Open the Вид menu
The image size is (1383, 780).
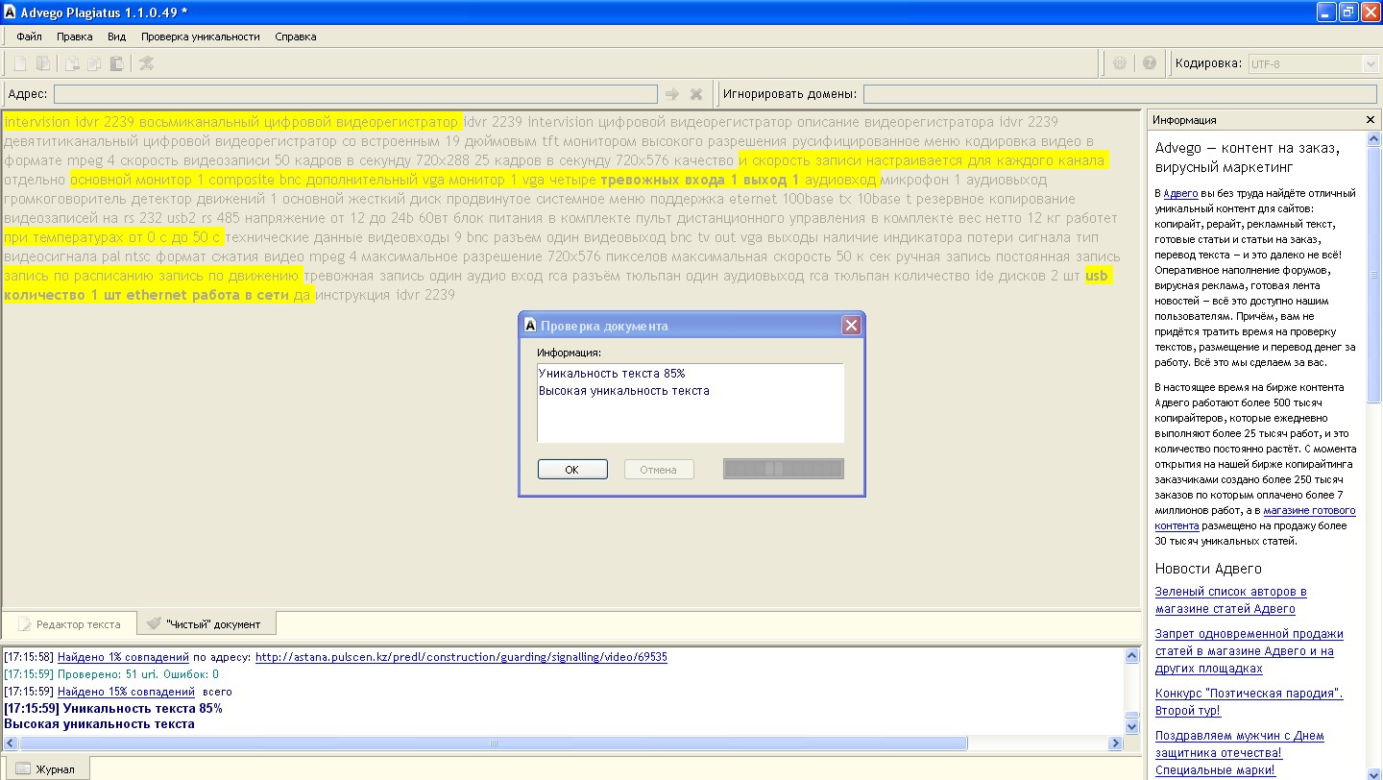pyautogui.click(x=116, y=37)
